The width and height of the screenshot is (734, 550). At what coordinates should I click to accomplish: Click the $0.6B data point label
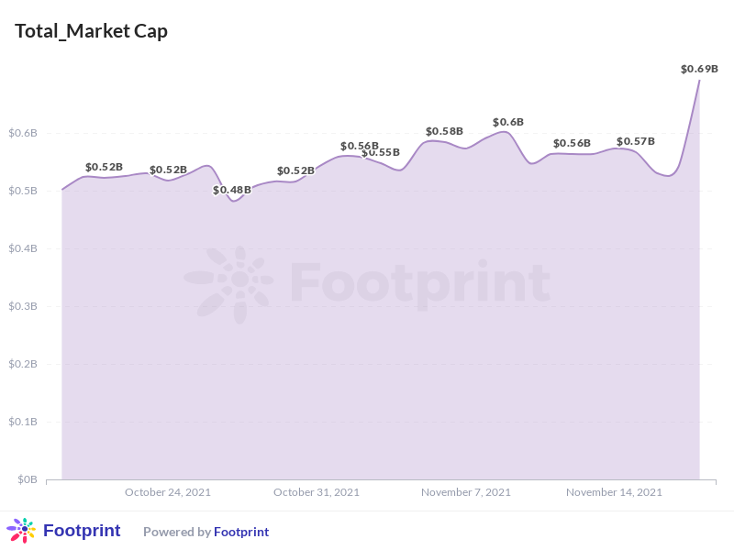(x=507, y=122)
